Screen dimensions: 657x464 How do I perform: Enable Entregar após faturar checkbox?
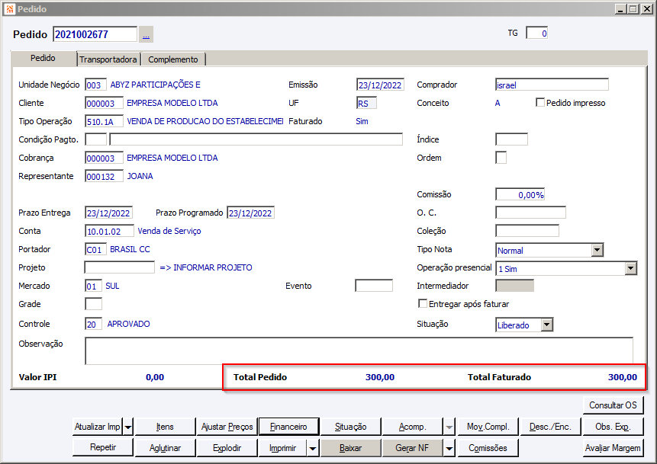[x=423, y=304]
